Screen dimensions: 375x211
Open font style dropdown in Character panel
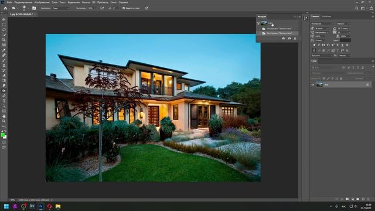click(343, 23)
